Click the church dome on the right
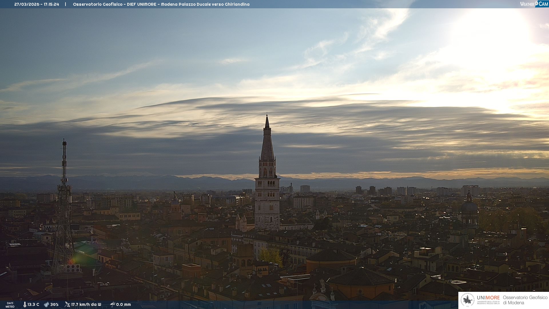Image resolution: width=549 pixels, height=309 pixels. 469,206
